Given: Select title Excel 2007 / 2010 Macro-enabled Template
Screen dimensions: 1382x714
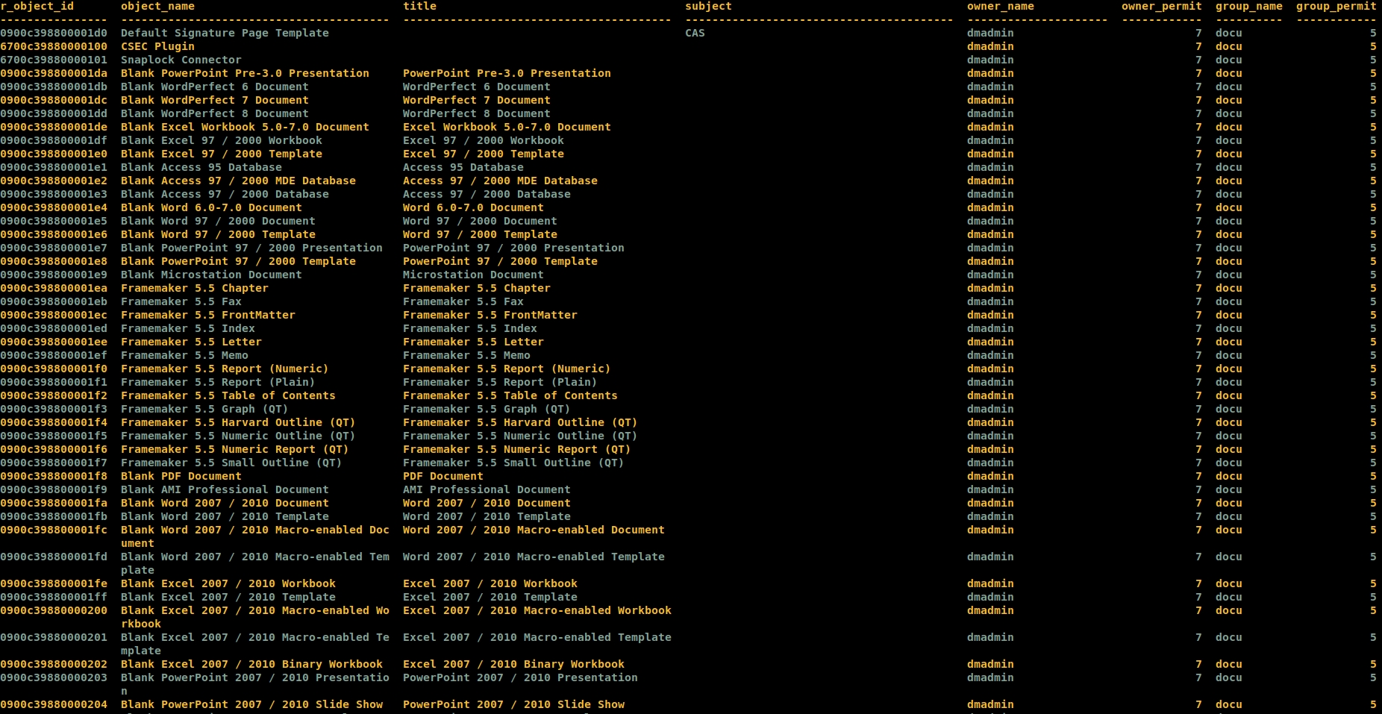Looking at the screenshot, I should pos(537,637).
